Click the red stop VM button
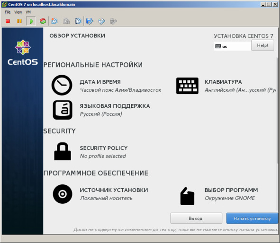This screenshot has height=243, width=280. point(8,21)
